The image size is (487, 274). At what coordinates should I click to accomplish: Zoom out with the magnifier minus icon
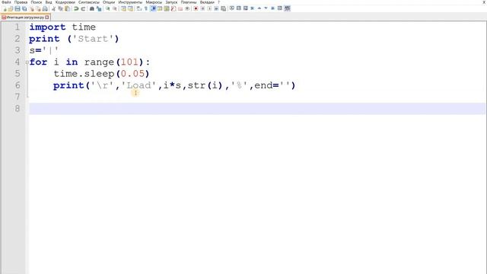[x=115, y=8]
